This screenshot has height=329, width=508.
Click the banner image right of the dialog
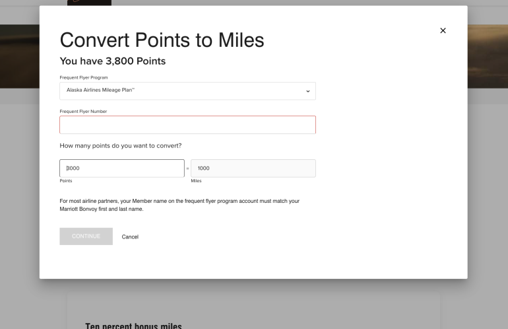488,56
